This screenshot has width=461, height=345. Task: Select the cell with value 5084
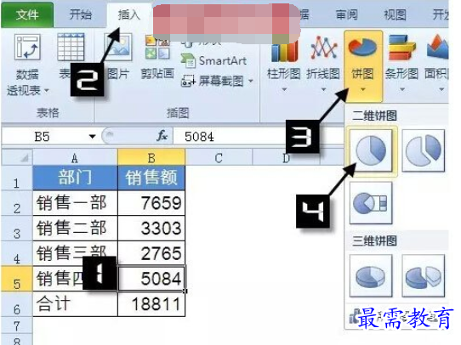(x=151, y=279)
